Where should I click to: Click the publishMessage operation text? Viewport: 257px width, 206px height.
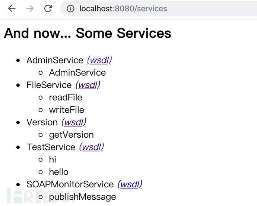point(82,197)
